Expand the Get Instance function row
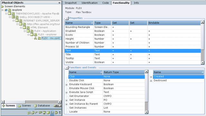The height and width of the screenshot is (116, 206). (x=67, y=100)
